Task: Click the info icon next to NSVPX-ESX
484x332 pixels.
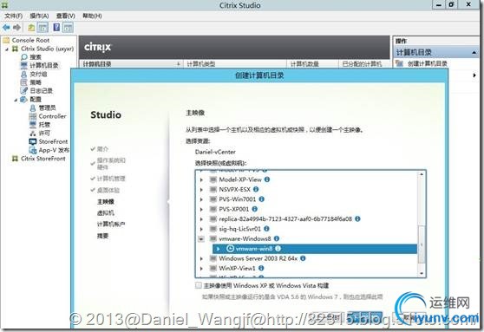Action: pos(256,189)
